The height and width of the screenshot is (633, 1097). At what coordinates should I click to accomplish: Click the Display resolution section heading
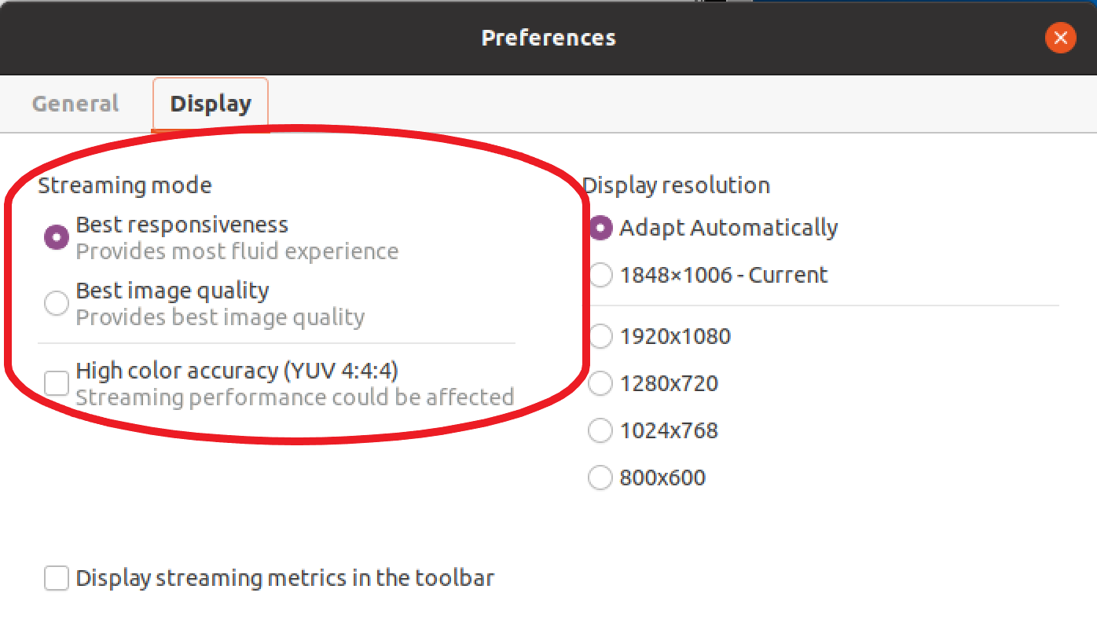click(x=677, y=185)
